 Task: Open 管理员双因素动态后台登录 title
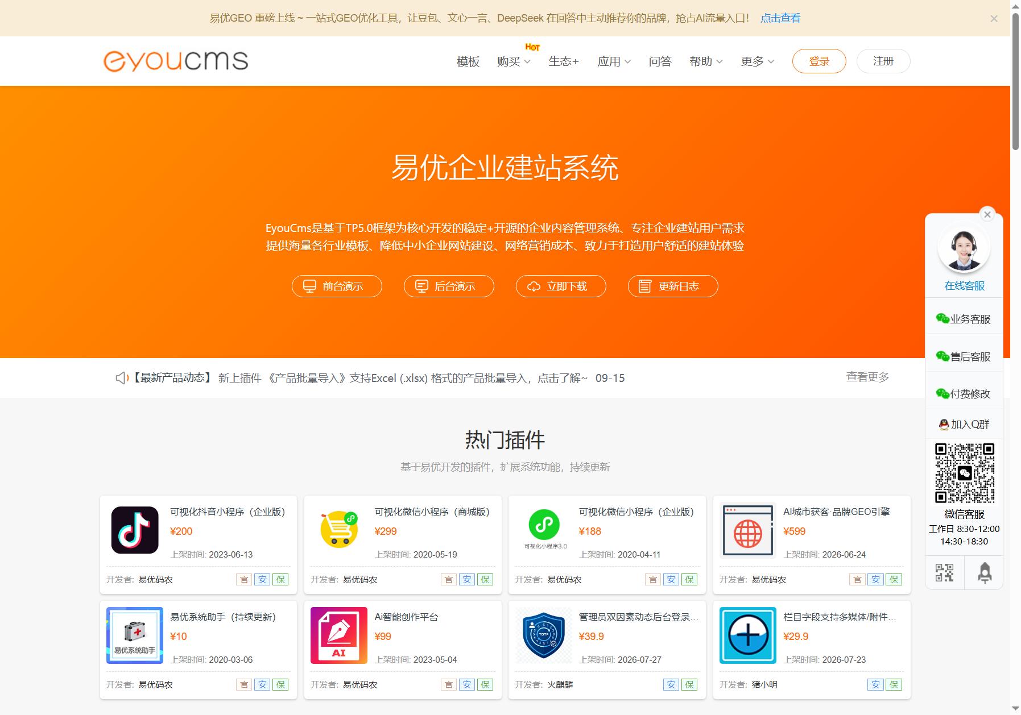(x=639, y=617)
